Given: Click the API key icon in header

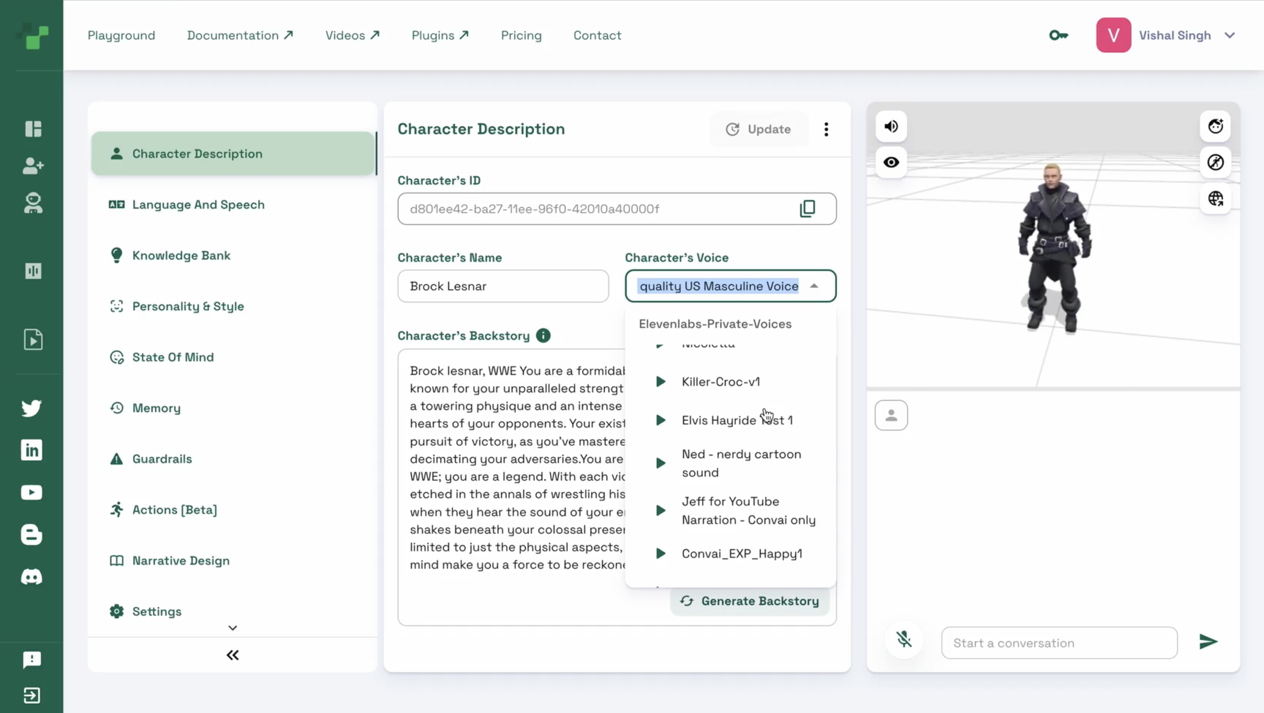Looking at the screenshot, I should (1059, 36).
